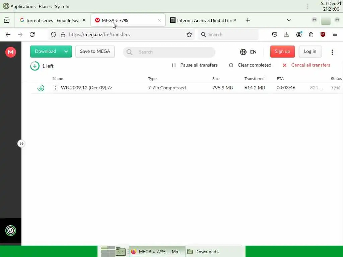
Task: Click the MEGA search magnifier icon
Action: coord(129,52)
